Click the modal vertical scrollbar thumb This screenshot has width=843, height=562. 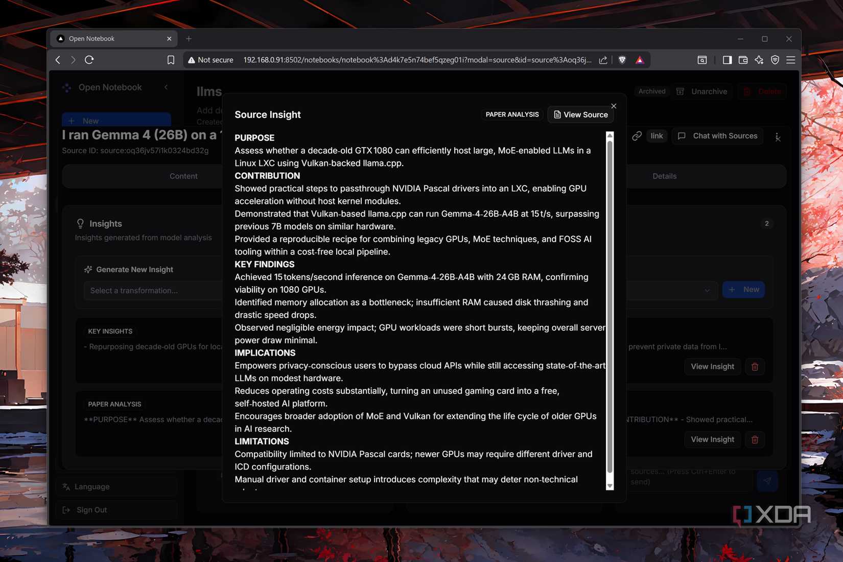610,306
